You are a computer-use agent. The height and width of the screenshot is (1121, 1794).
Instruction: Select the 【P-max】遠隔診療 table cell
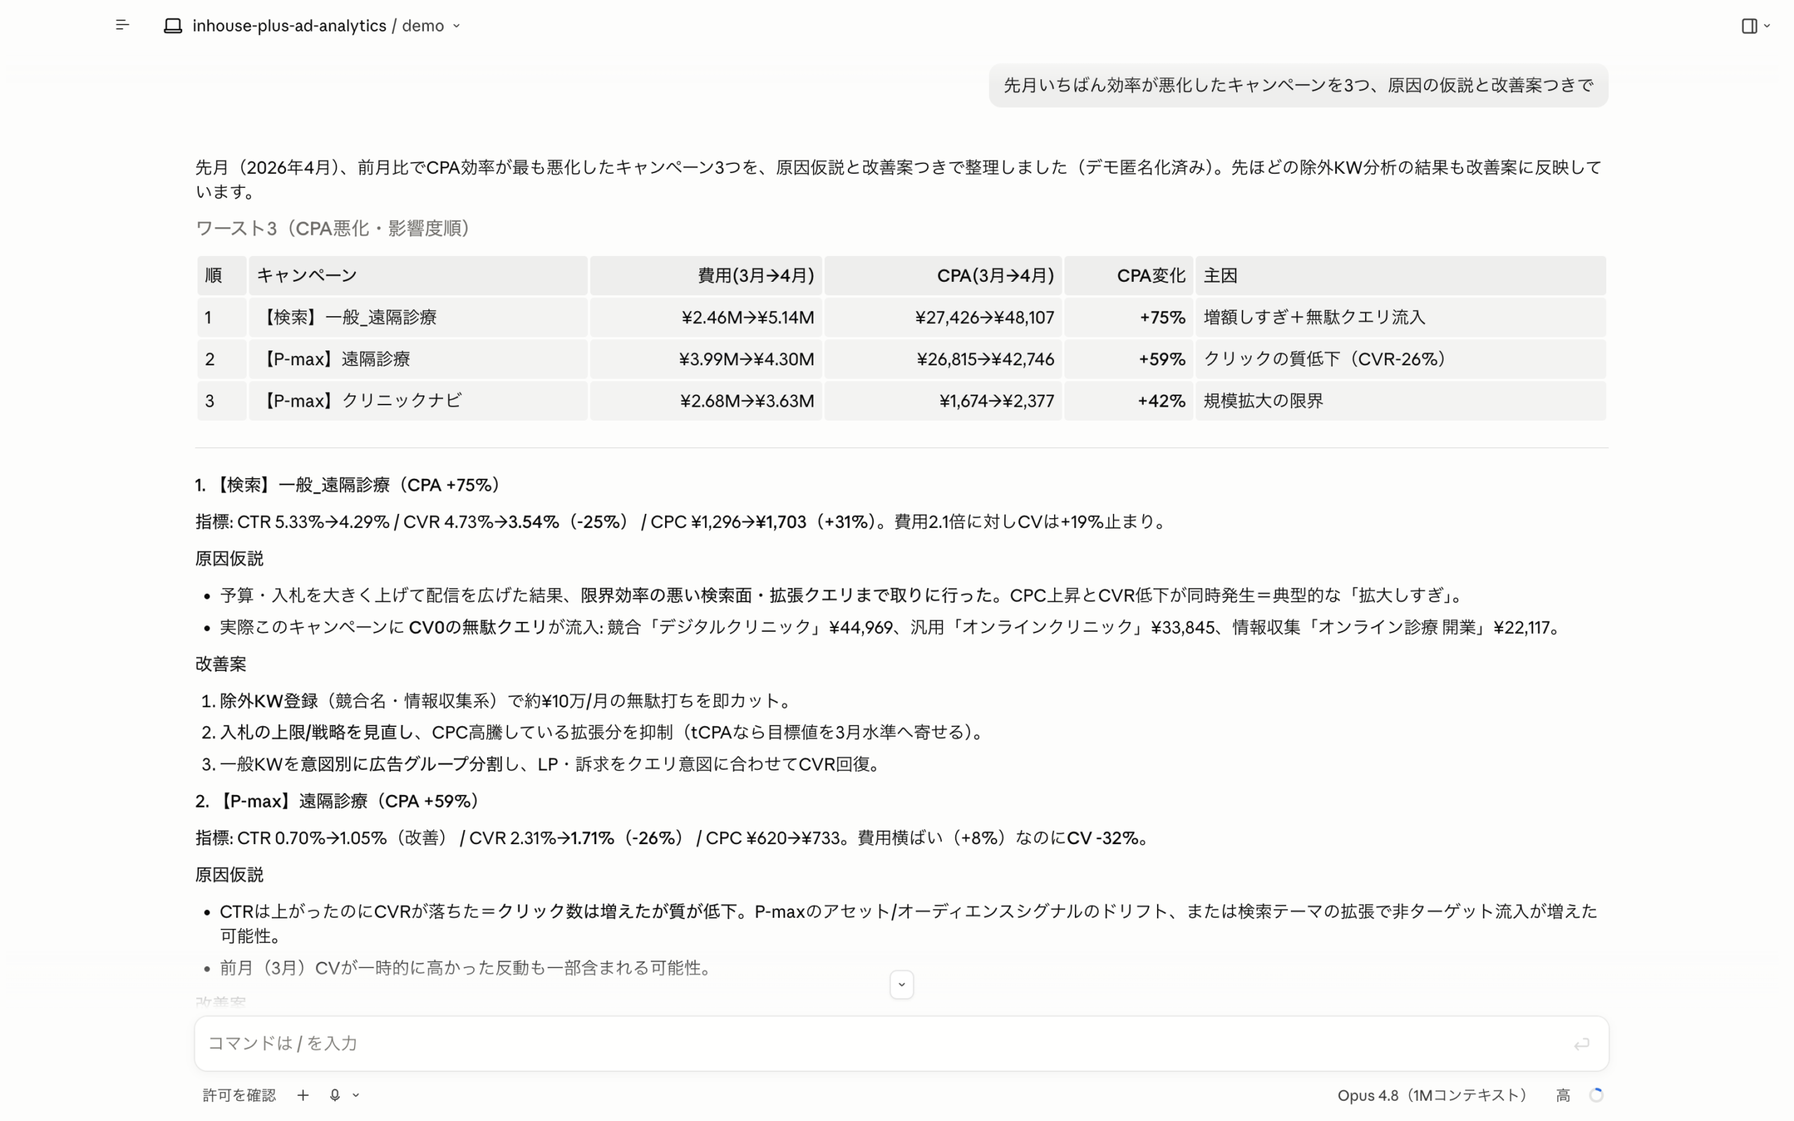[418, 359]
